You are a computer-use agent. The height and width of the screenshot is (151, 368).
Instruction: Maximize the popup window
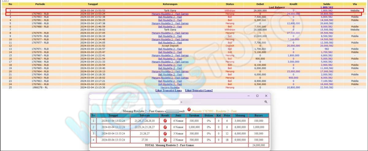tap(257, 96)
